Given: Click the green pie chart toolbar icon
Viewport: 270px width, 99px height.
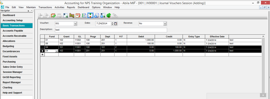Looking at the screenshot, I should tap(109, 16).
